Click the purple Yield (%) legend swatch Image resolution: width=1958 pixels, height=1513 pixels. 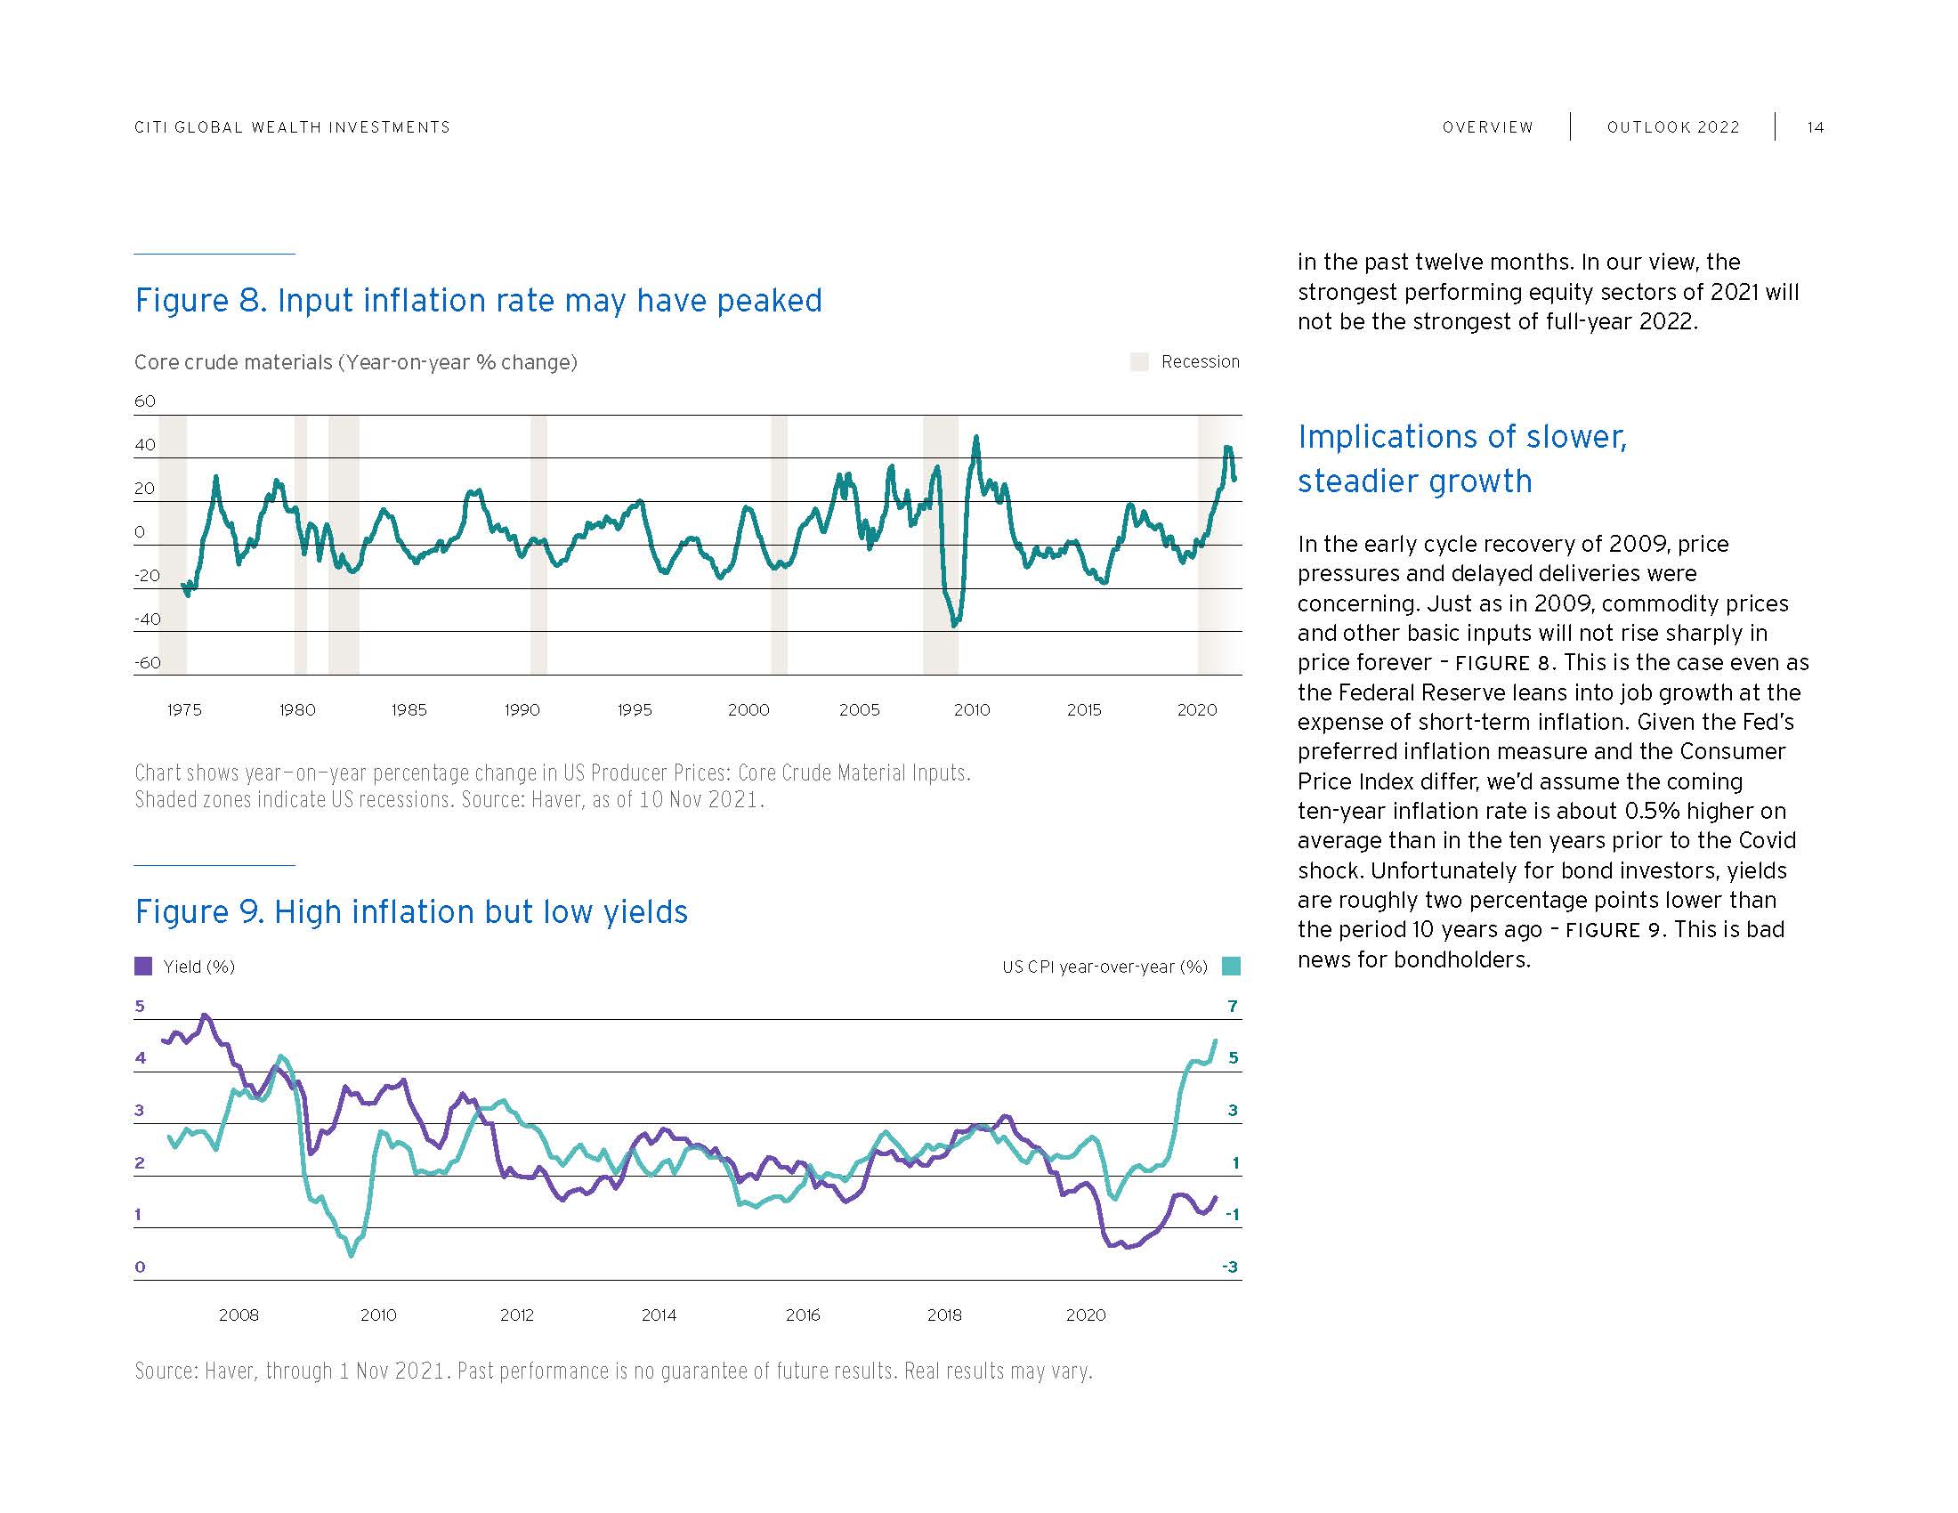(142, 967)
